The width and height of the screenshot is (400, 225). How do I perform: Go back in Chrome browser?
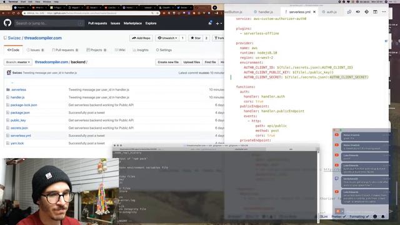click(3, 13)
